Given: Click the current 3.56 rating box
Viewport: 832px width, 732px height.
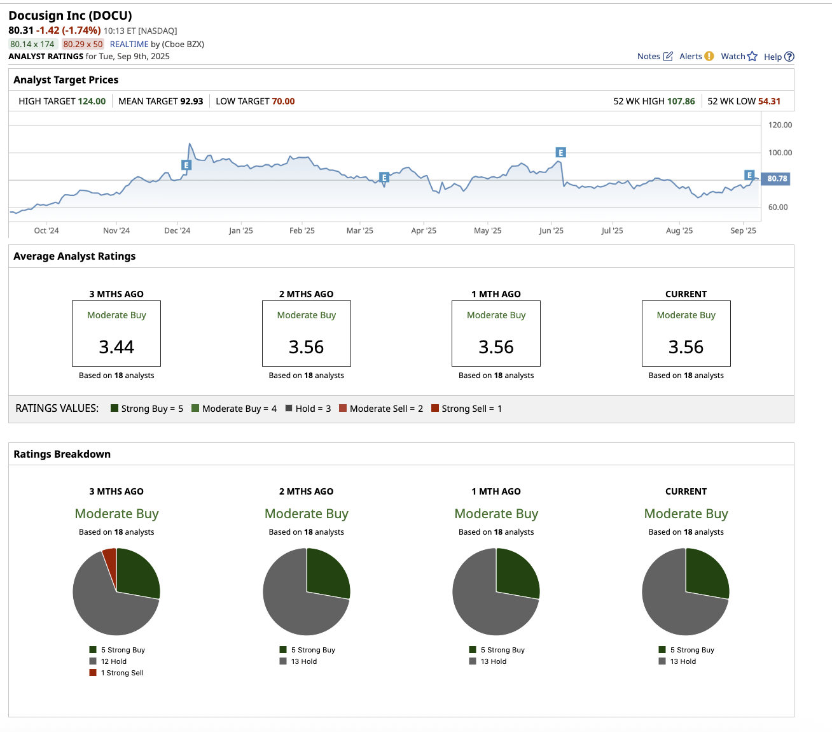Looking at the screenshot, I should click(x=686, y=334).
